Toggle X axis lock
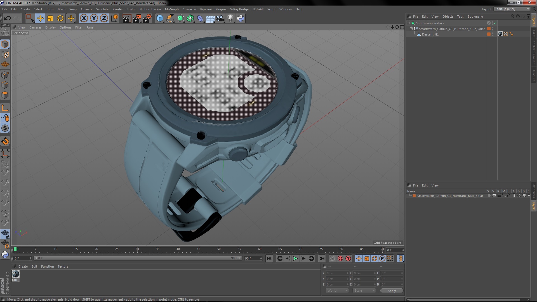537x302 pixels. pyautogui.click(x=84, y=18)
